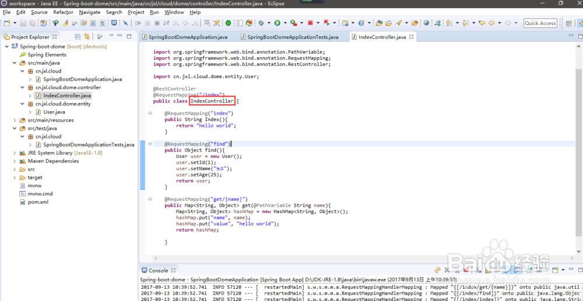Click the Disconnect debug icon
Viewport: 583px width, 301px height.
(x=166, y=23)
